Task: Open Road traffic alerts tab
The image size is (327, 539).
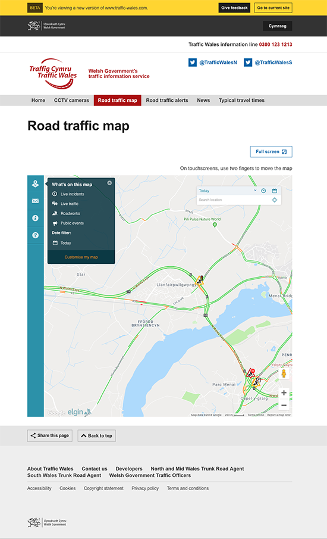Action: [x=167, y=101]
